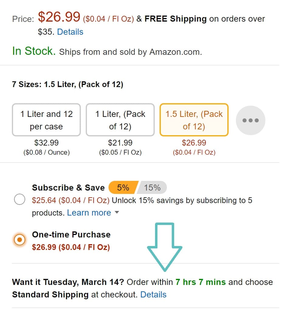Click the selected '1.5 Liter, (Pack of 12)' tile
Image resolution: width=283 pixels, height=309 pixels.
(194, 120)
